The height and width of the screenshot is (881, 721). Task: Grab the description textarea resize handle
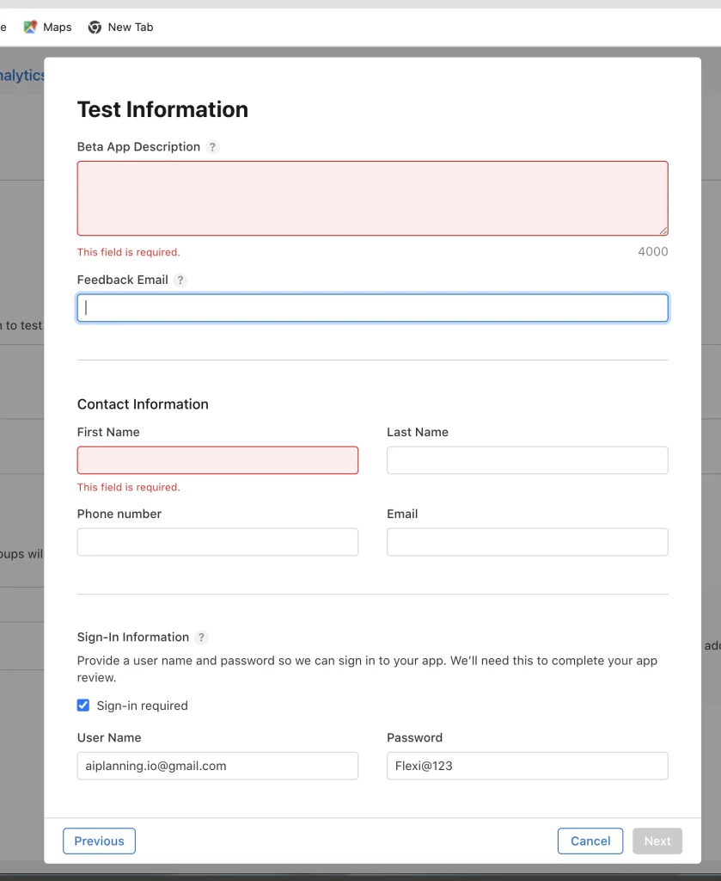coord(663,231)
